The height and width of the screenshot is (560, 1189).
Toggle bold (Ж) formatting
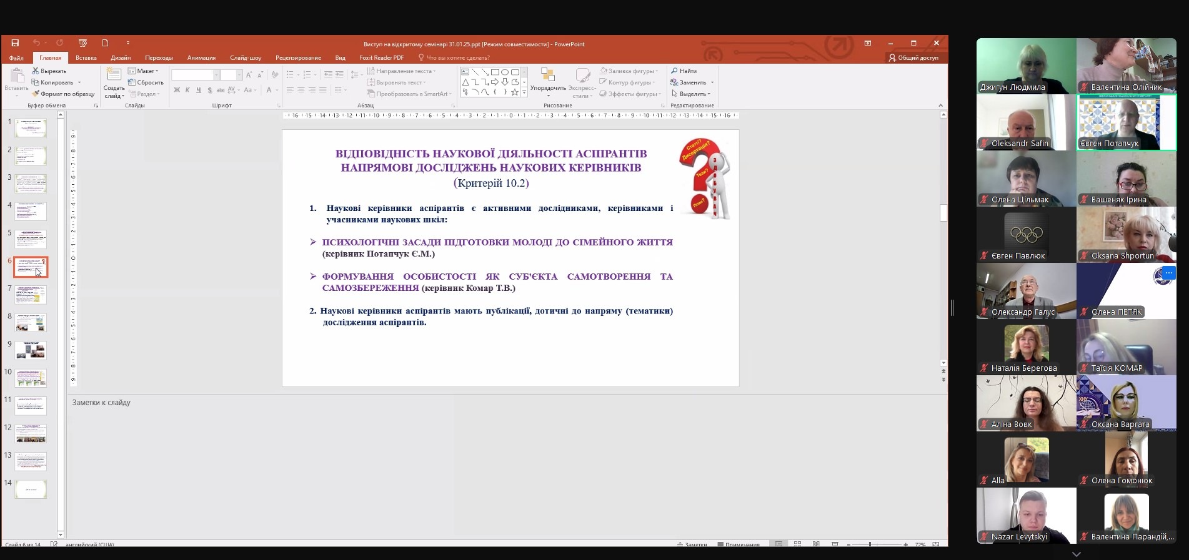point(177,90)
